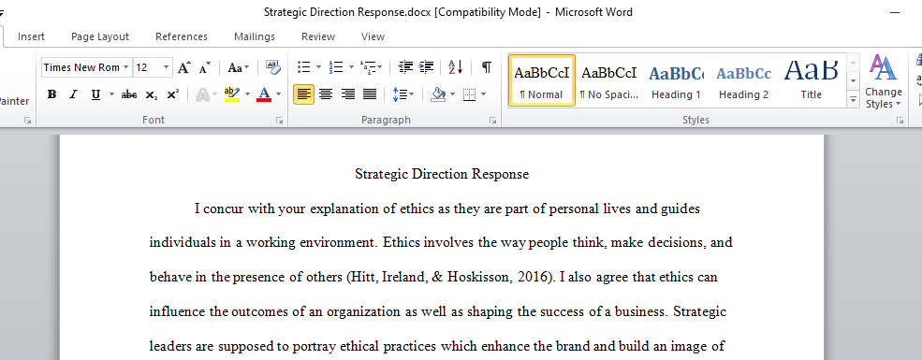The height and width of the screenshot is (360, 922).
Task: Open the font name dropdown
Action: [x=125, y=67]
